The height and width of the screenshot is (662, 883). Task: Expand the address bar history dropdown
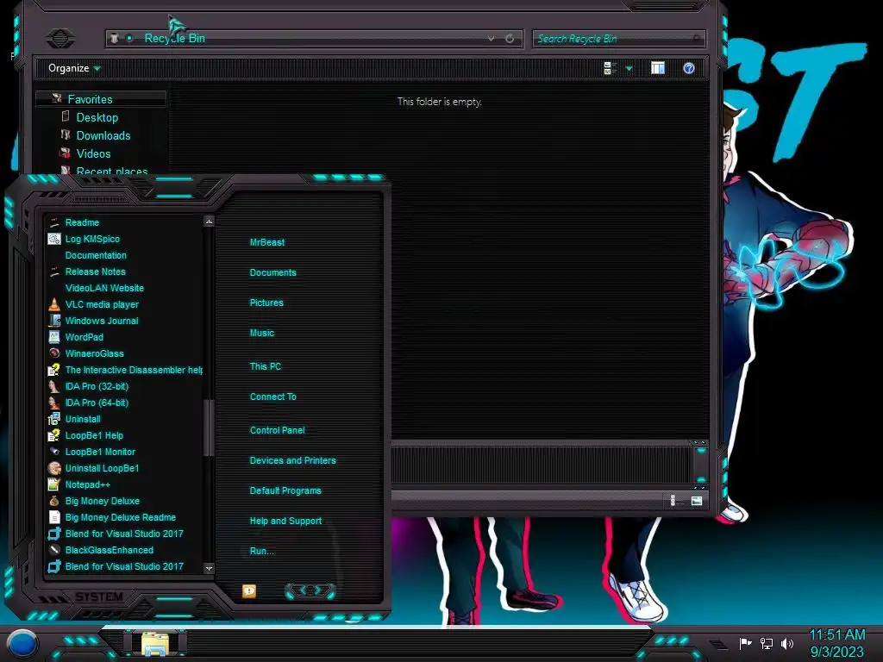pyautogui.click(x=491, y=38)
